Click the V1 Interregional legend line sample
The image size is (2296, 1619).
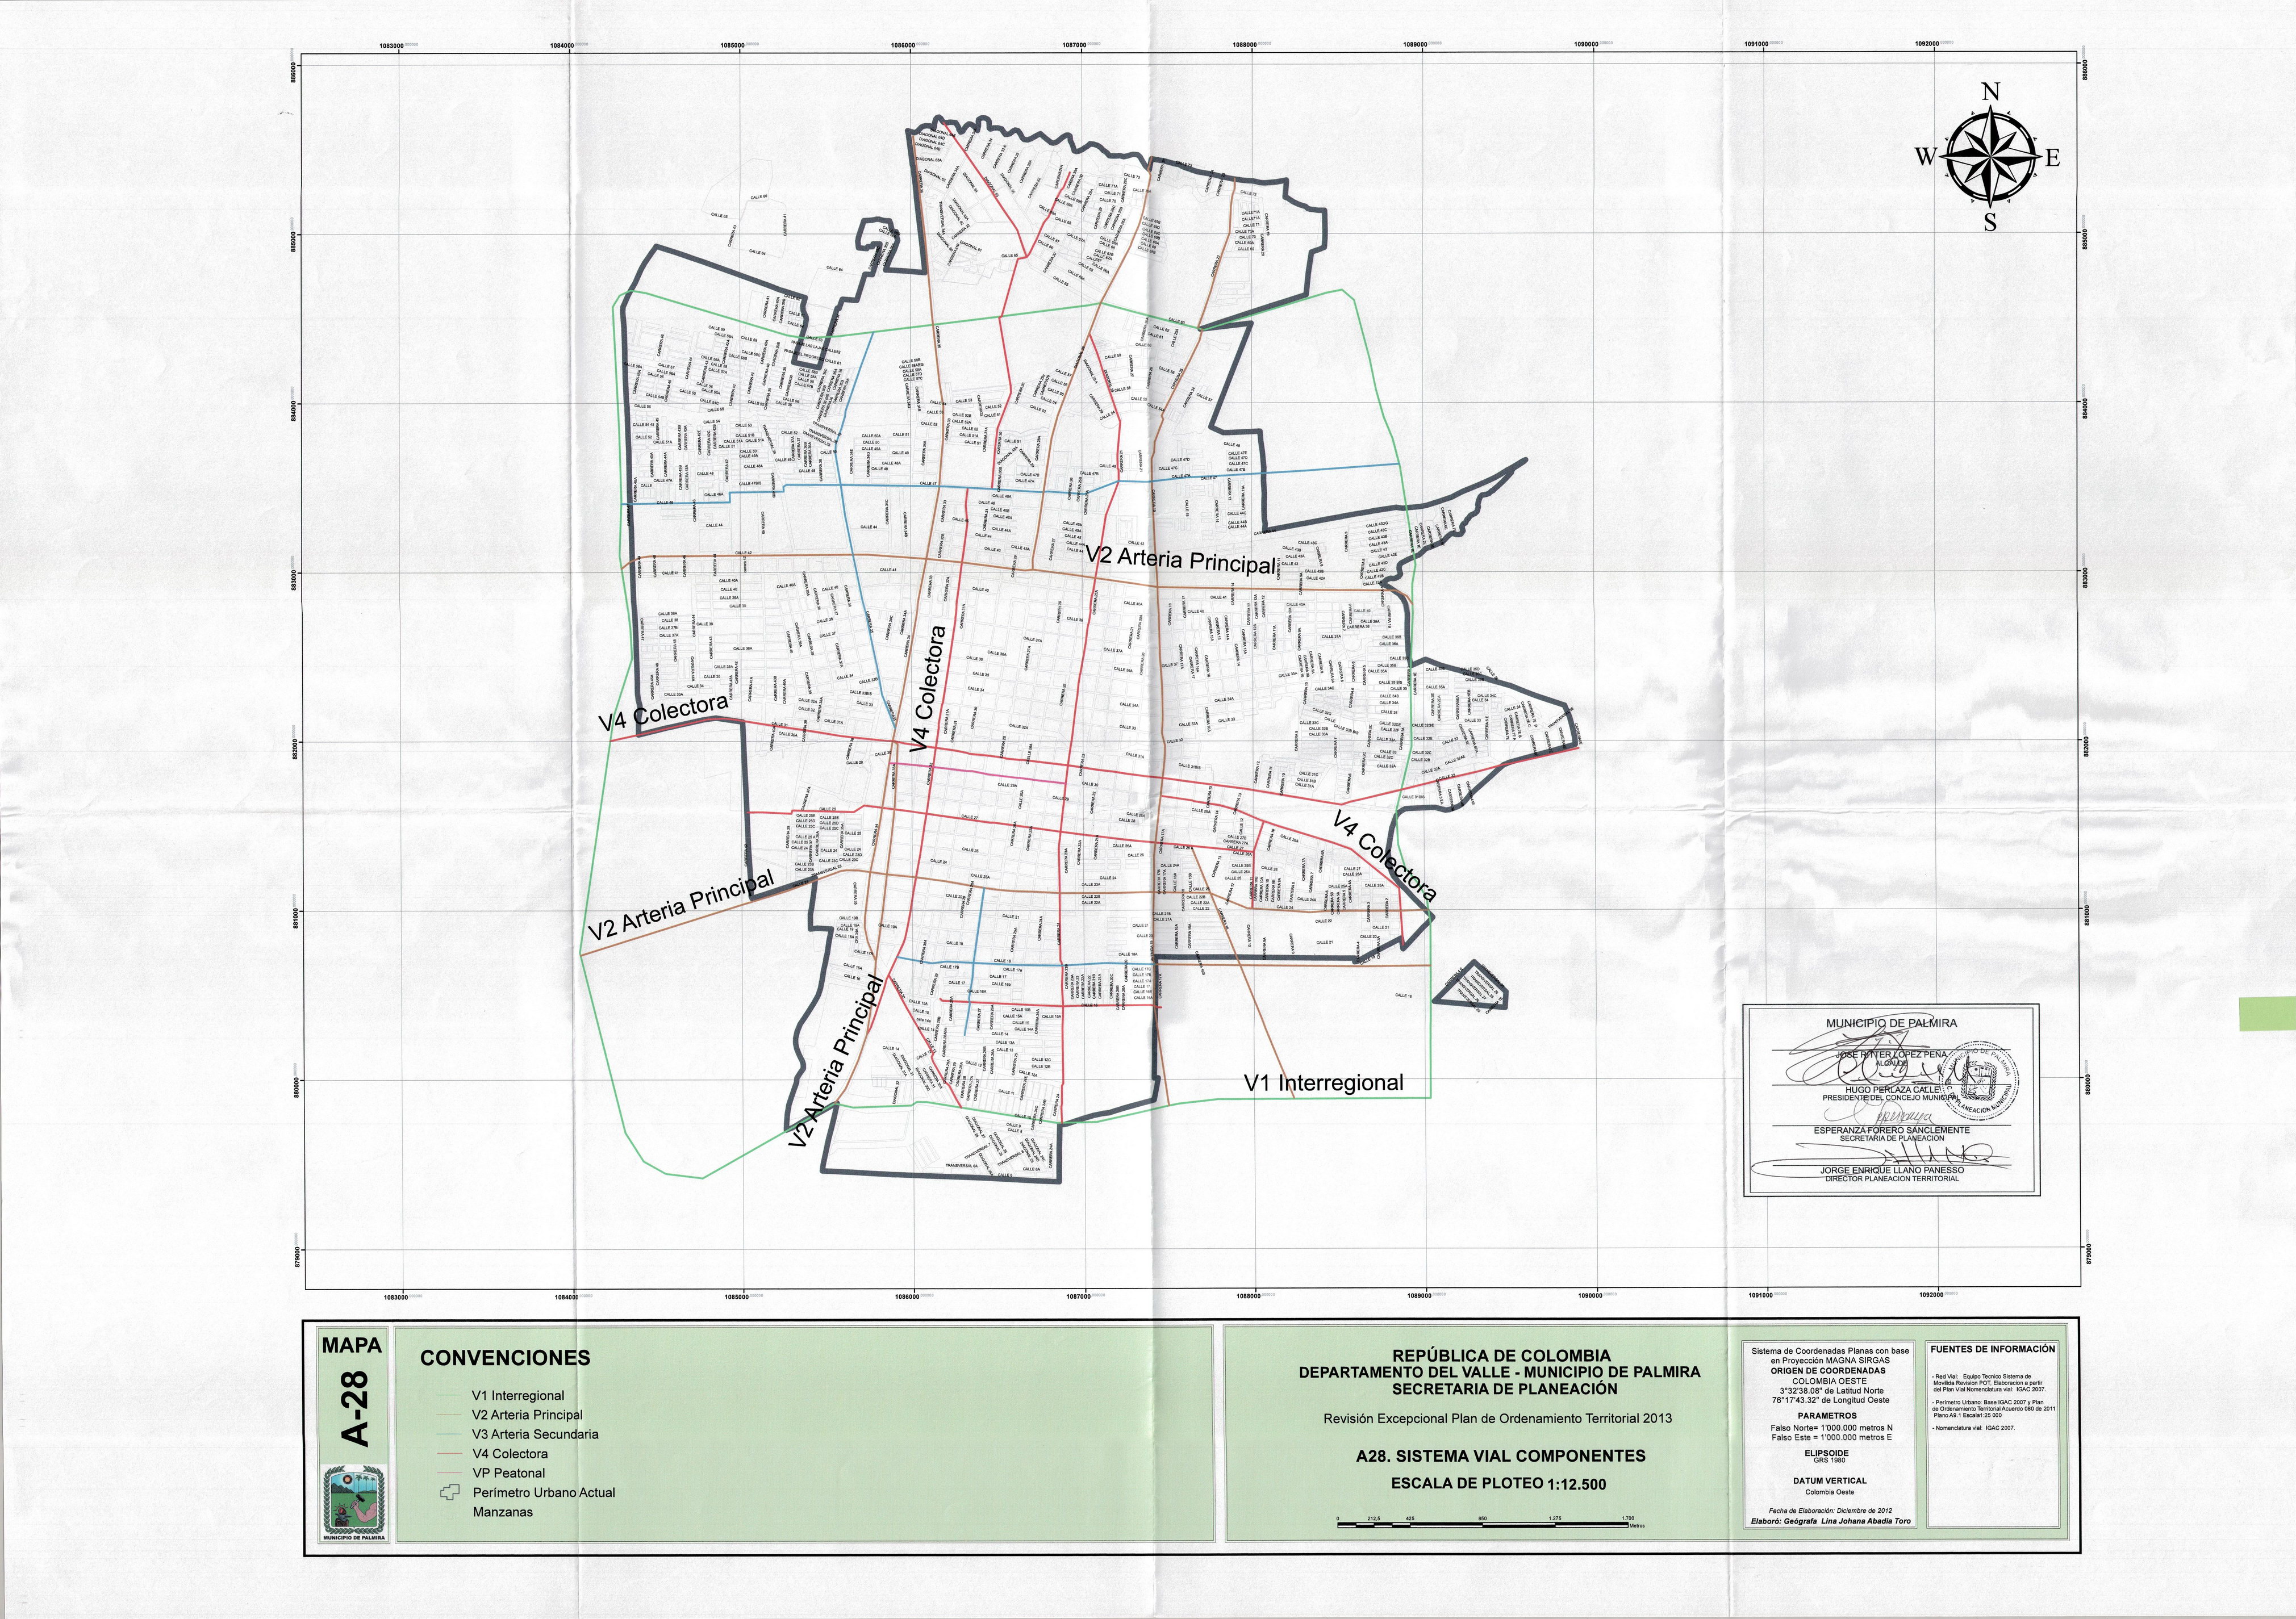click(450, 1396)
